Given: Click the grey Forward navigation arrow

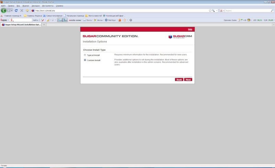Looking at the screenshot, I should click(8, 11).
